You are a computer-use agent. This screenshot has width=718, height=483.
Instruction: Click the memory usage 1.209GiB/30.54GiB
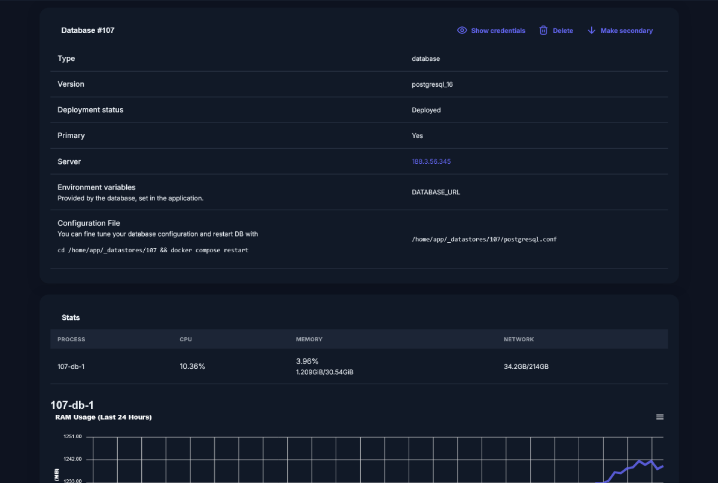tap(325, 372)
